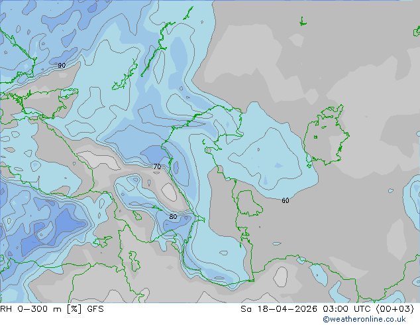Open the weatheronline.co.uk credit link
The height and width of the screenshot is (325, 420).
[x=364, y=319]
